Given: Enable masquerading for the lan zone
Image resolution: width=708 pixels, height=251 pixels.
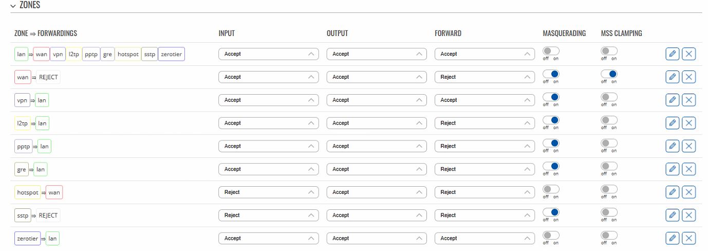Looking at the screenshot, I should [551, 51].
